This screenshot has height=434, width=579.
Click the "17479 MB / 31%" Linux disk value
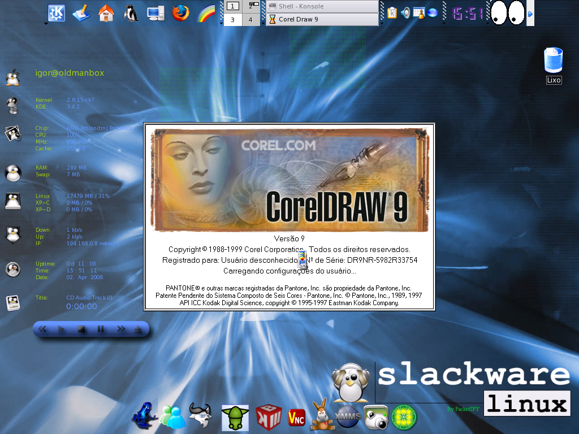88,196
